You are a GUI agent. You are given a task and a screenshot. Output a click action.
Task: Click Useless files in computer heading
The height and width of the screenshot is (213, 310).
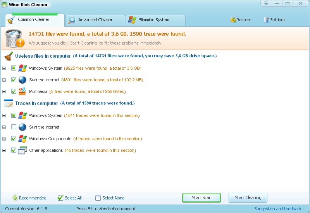(x=43, y=56)
